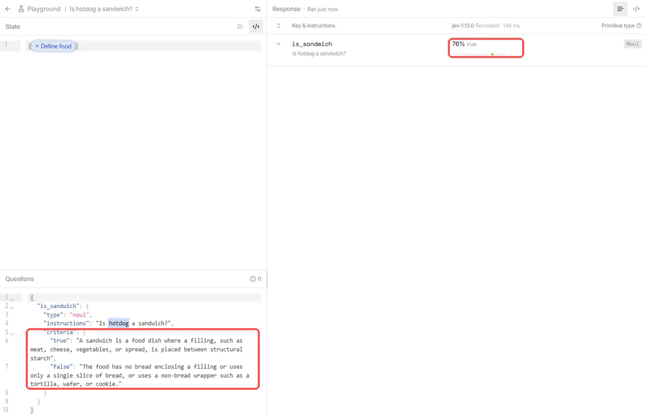This screenshot has height=416, width=647.
Task: Click the Noul type badge
Action: coord(633,44)
